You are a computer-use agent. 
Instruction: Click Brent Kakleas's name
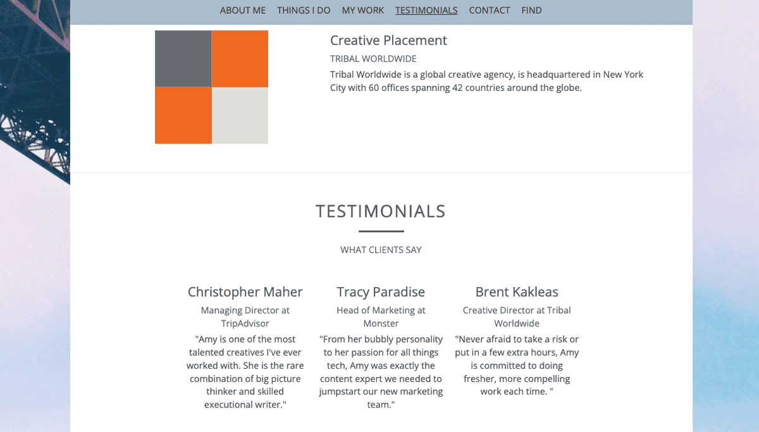point(517,292)
